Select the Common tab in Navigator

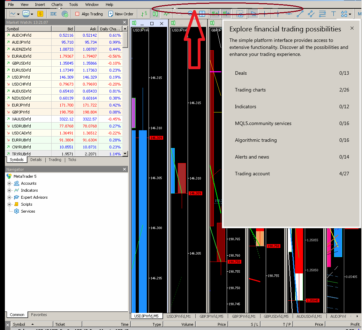coord(17,315)
